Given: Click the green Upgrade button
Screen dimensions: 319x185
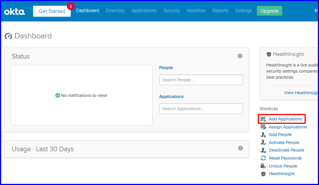Looking at the screenshot, I should (x=270, y=11).
